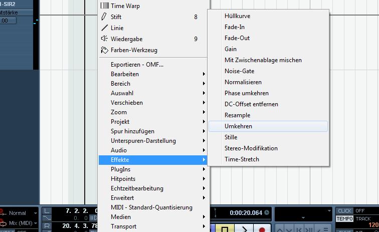Expand the Auswahl submenu
This screenshot has height=232, width=379.
154,93
